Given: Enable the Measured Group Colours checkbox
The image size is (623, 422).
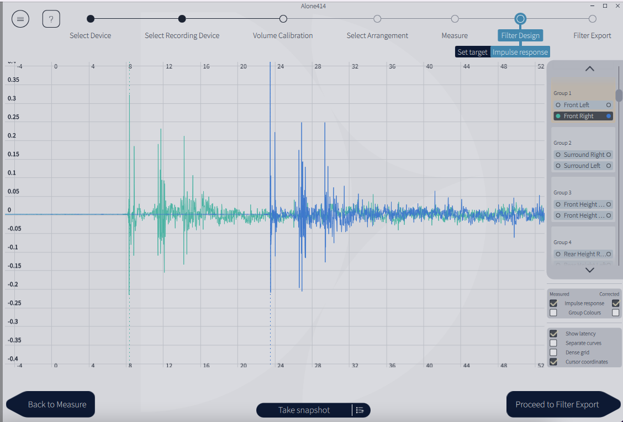Looking at the screenshot, I should pyautogui.click(x=553, y=313).
